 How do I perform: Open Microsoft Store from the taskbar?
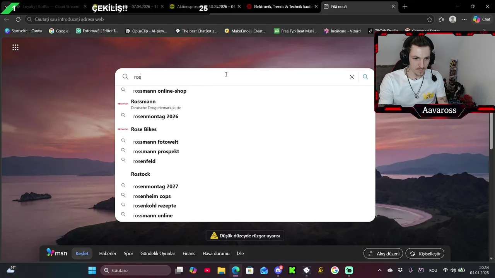pyautogui.click(x=249, y=270)
